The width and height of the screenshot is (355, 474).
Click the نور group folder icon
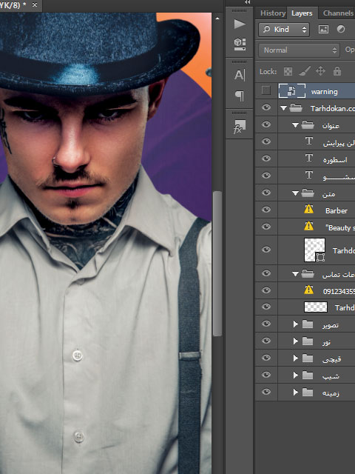(308, 341)
